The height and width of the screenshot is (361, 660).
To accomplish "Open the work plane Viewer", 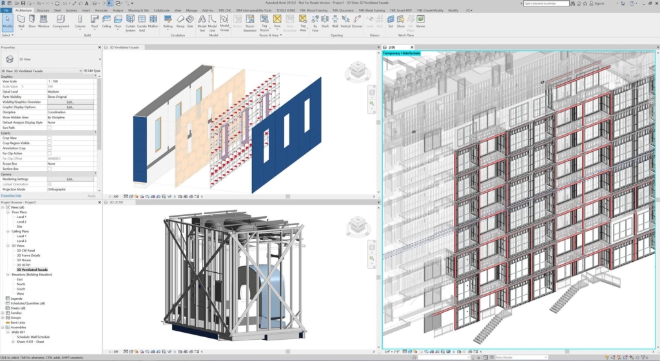I will tap(420, 21).
